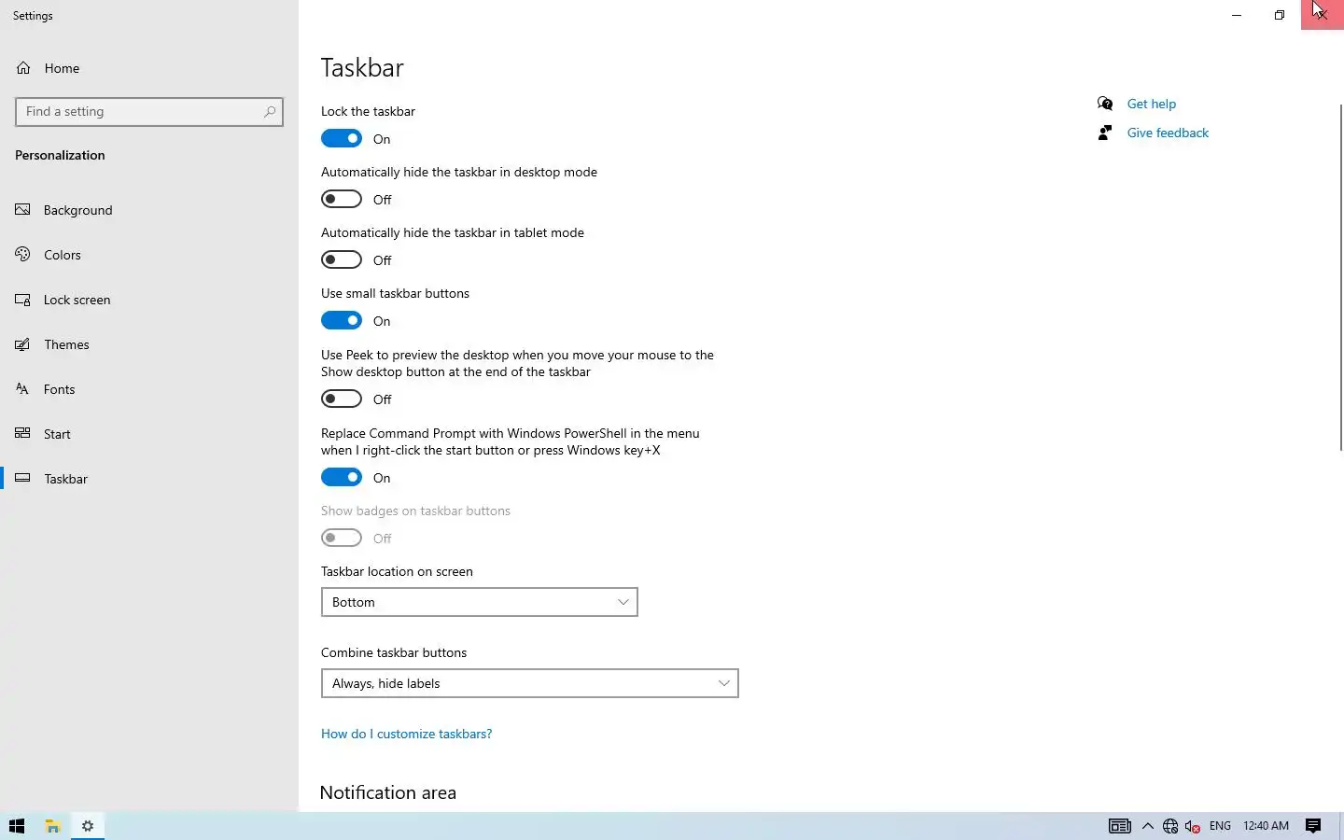Toggle Show badges on taskbar buttons
Screen dimensions: 1344x840
pyautogui.click(x=342, y=539)
